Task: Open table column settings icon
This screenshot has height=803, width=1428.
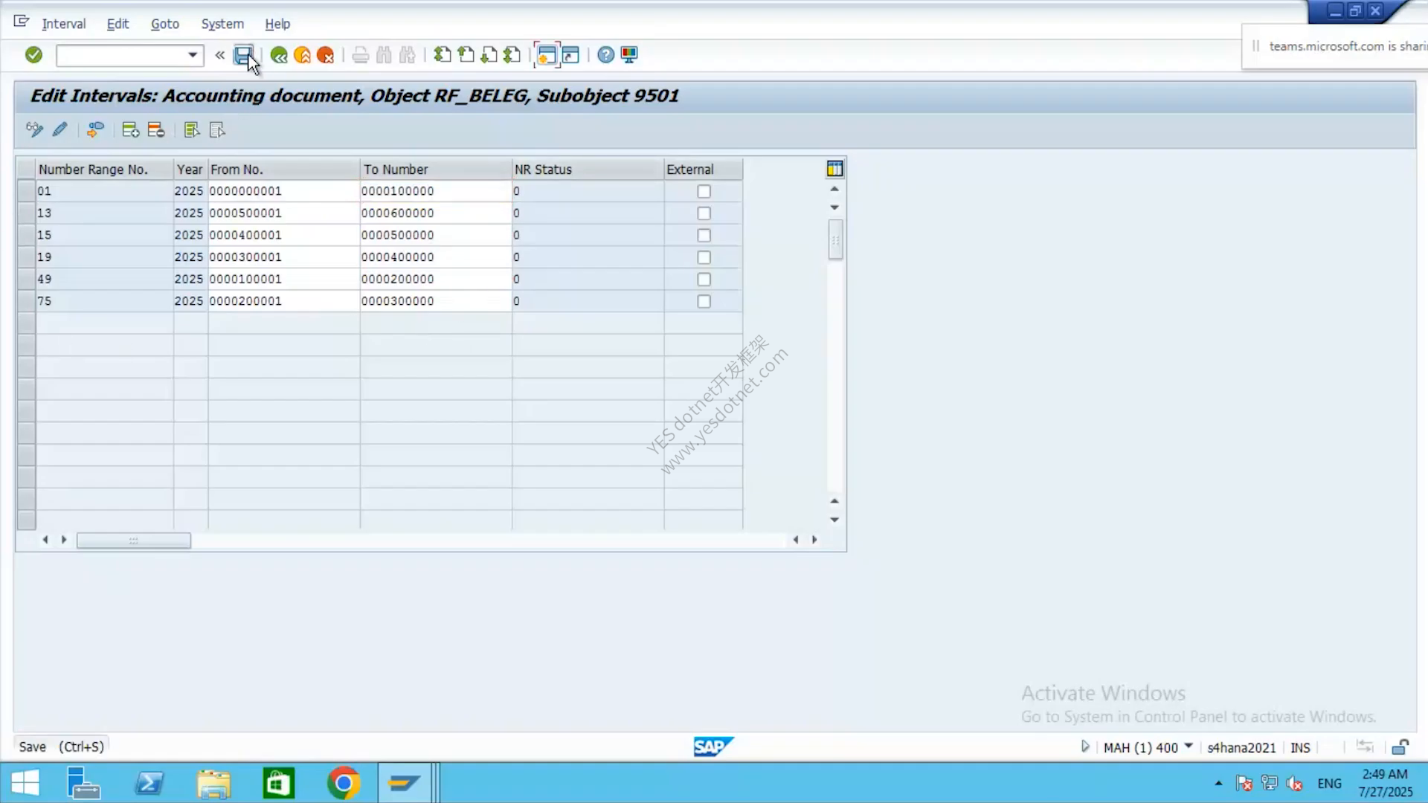Action: (x=834, y=169)
